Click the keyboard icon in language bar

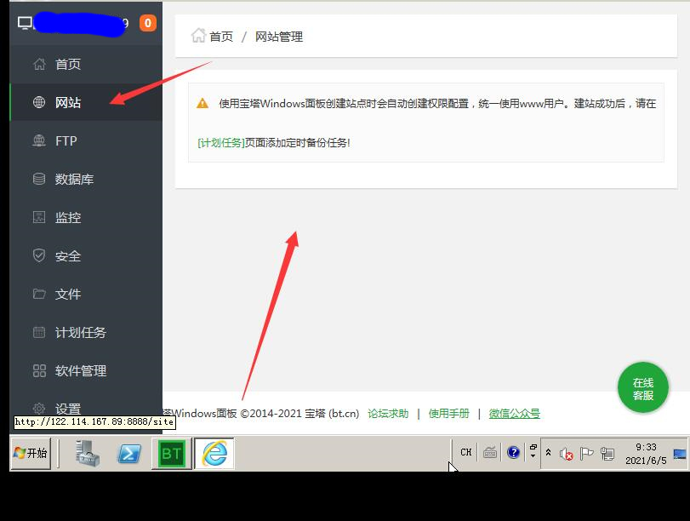[490, 452]
